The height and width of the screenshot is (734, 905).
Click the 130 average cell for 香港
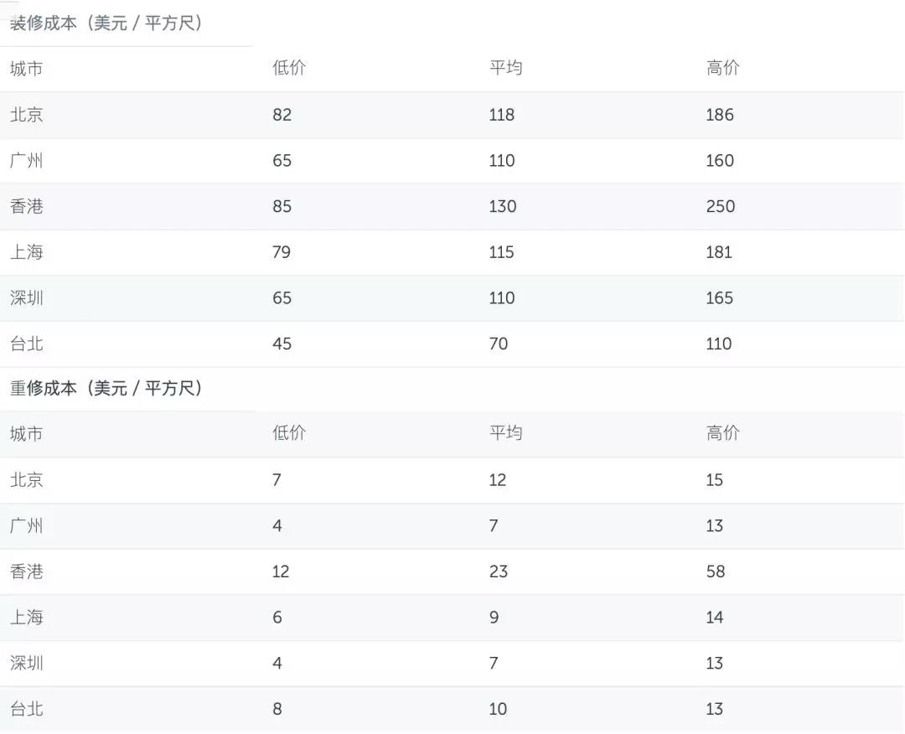502,206
